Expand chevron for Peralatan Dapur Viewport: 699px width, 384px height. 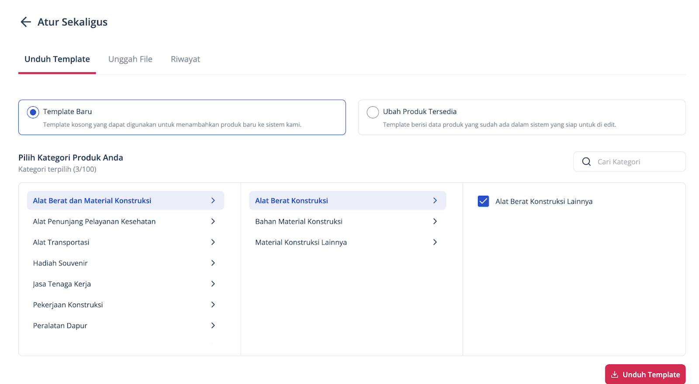pos(213,325)
